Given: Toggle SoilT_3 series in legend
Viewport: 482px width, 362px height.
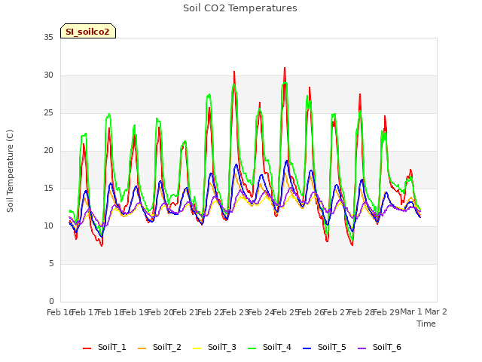Looking at the screenshot, I should pos(215,347).
